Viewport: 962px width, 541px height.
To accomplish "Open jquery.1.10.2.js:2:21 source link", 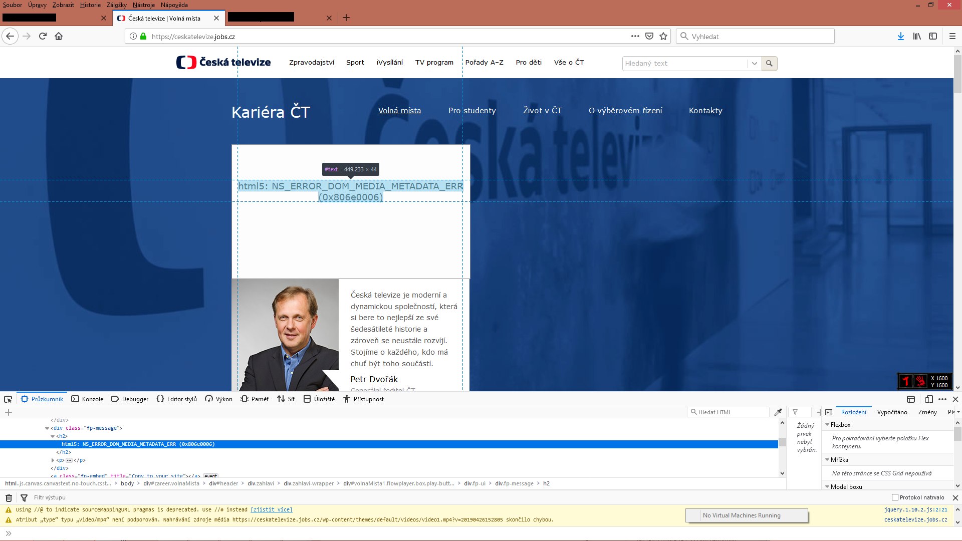I will (x=916, y=510).
